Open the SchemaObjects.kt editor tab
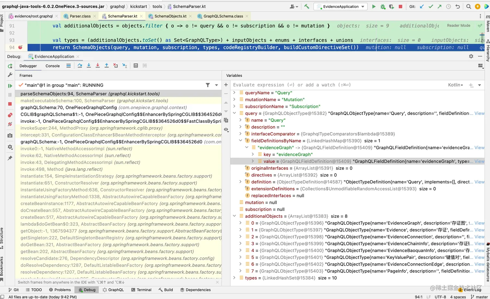 click(170, 16)
